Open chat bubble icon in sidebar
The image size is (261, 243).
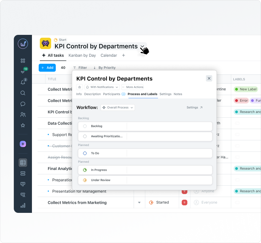pos(23,104)
